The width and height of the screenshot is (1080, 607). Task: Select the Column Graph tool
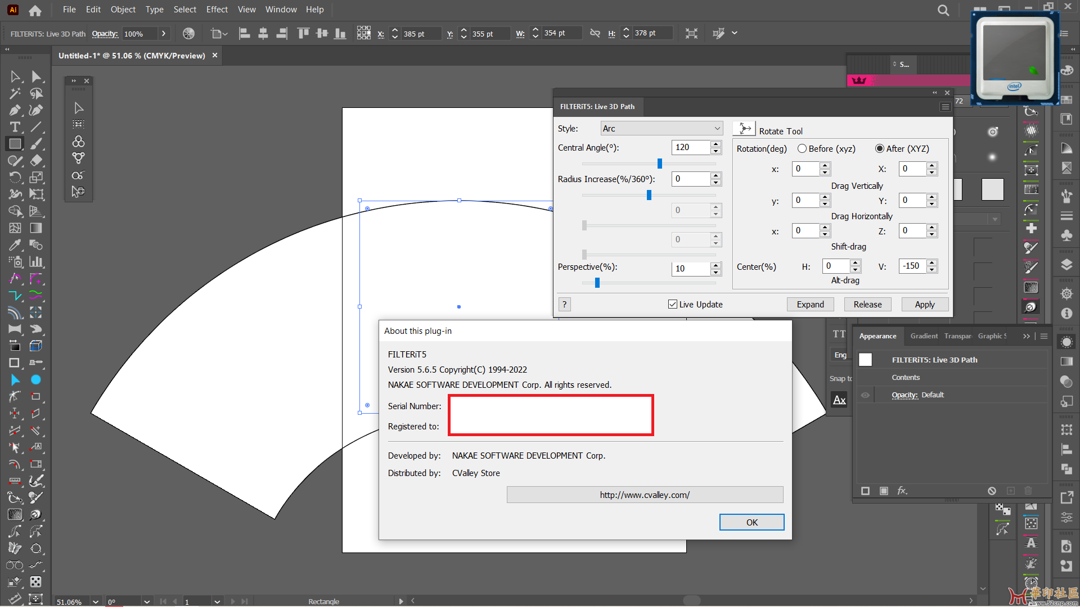pos(36,262)
